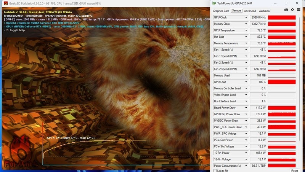The width and height of the screenshot is (305, 172).
Task: Click the GPU-Z refresh icon
Action: tap(292, 10)
